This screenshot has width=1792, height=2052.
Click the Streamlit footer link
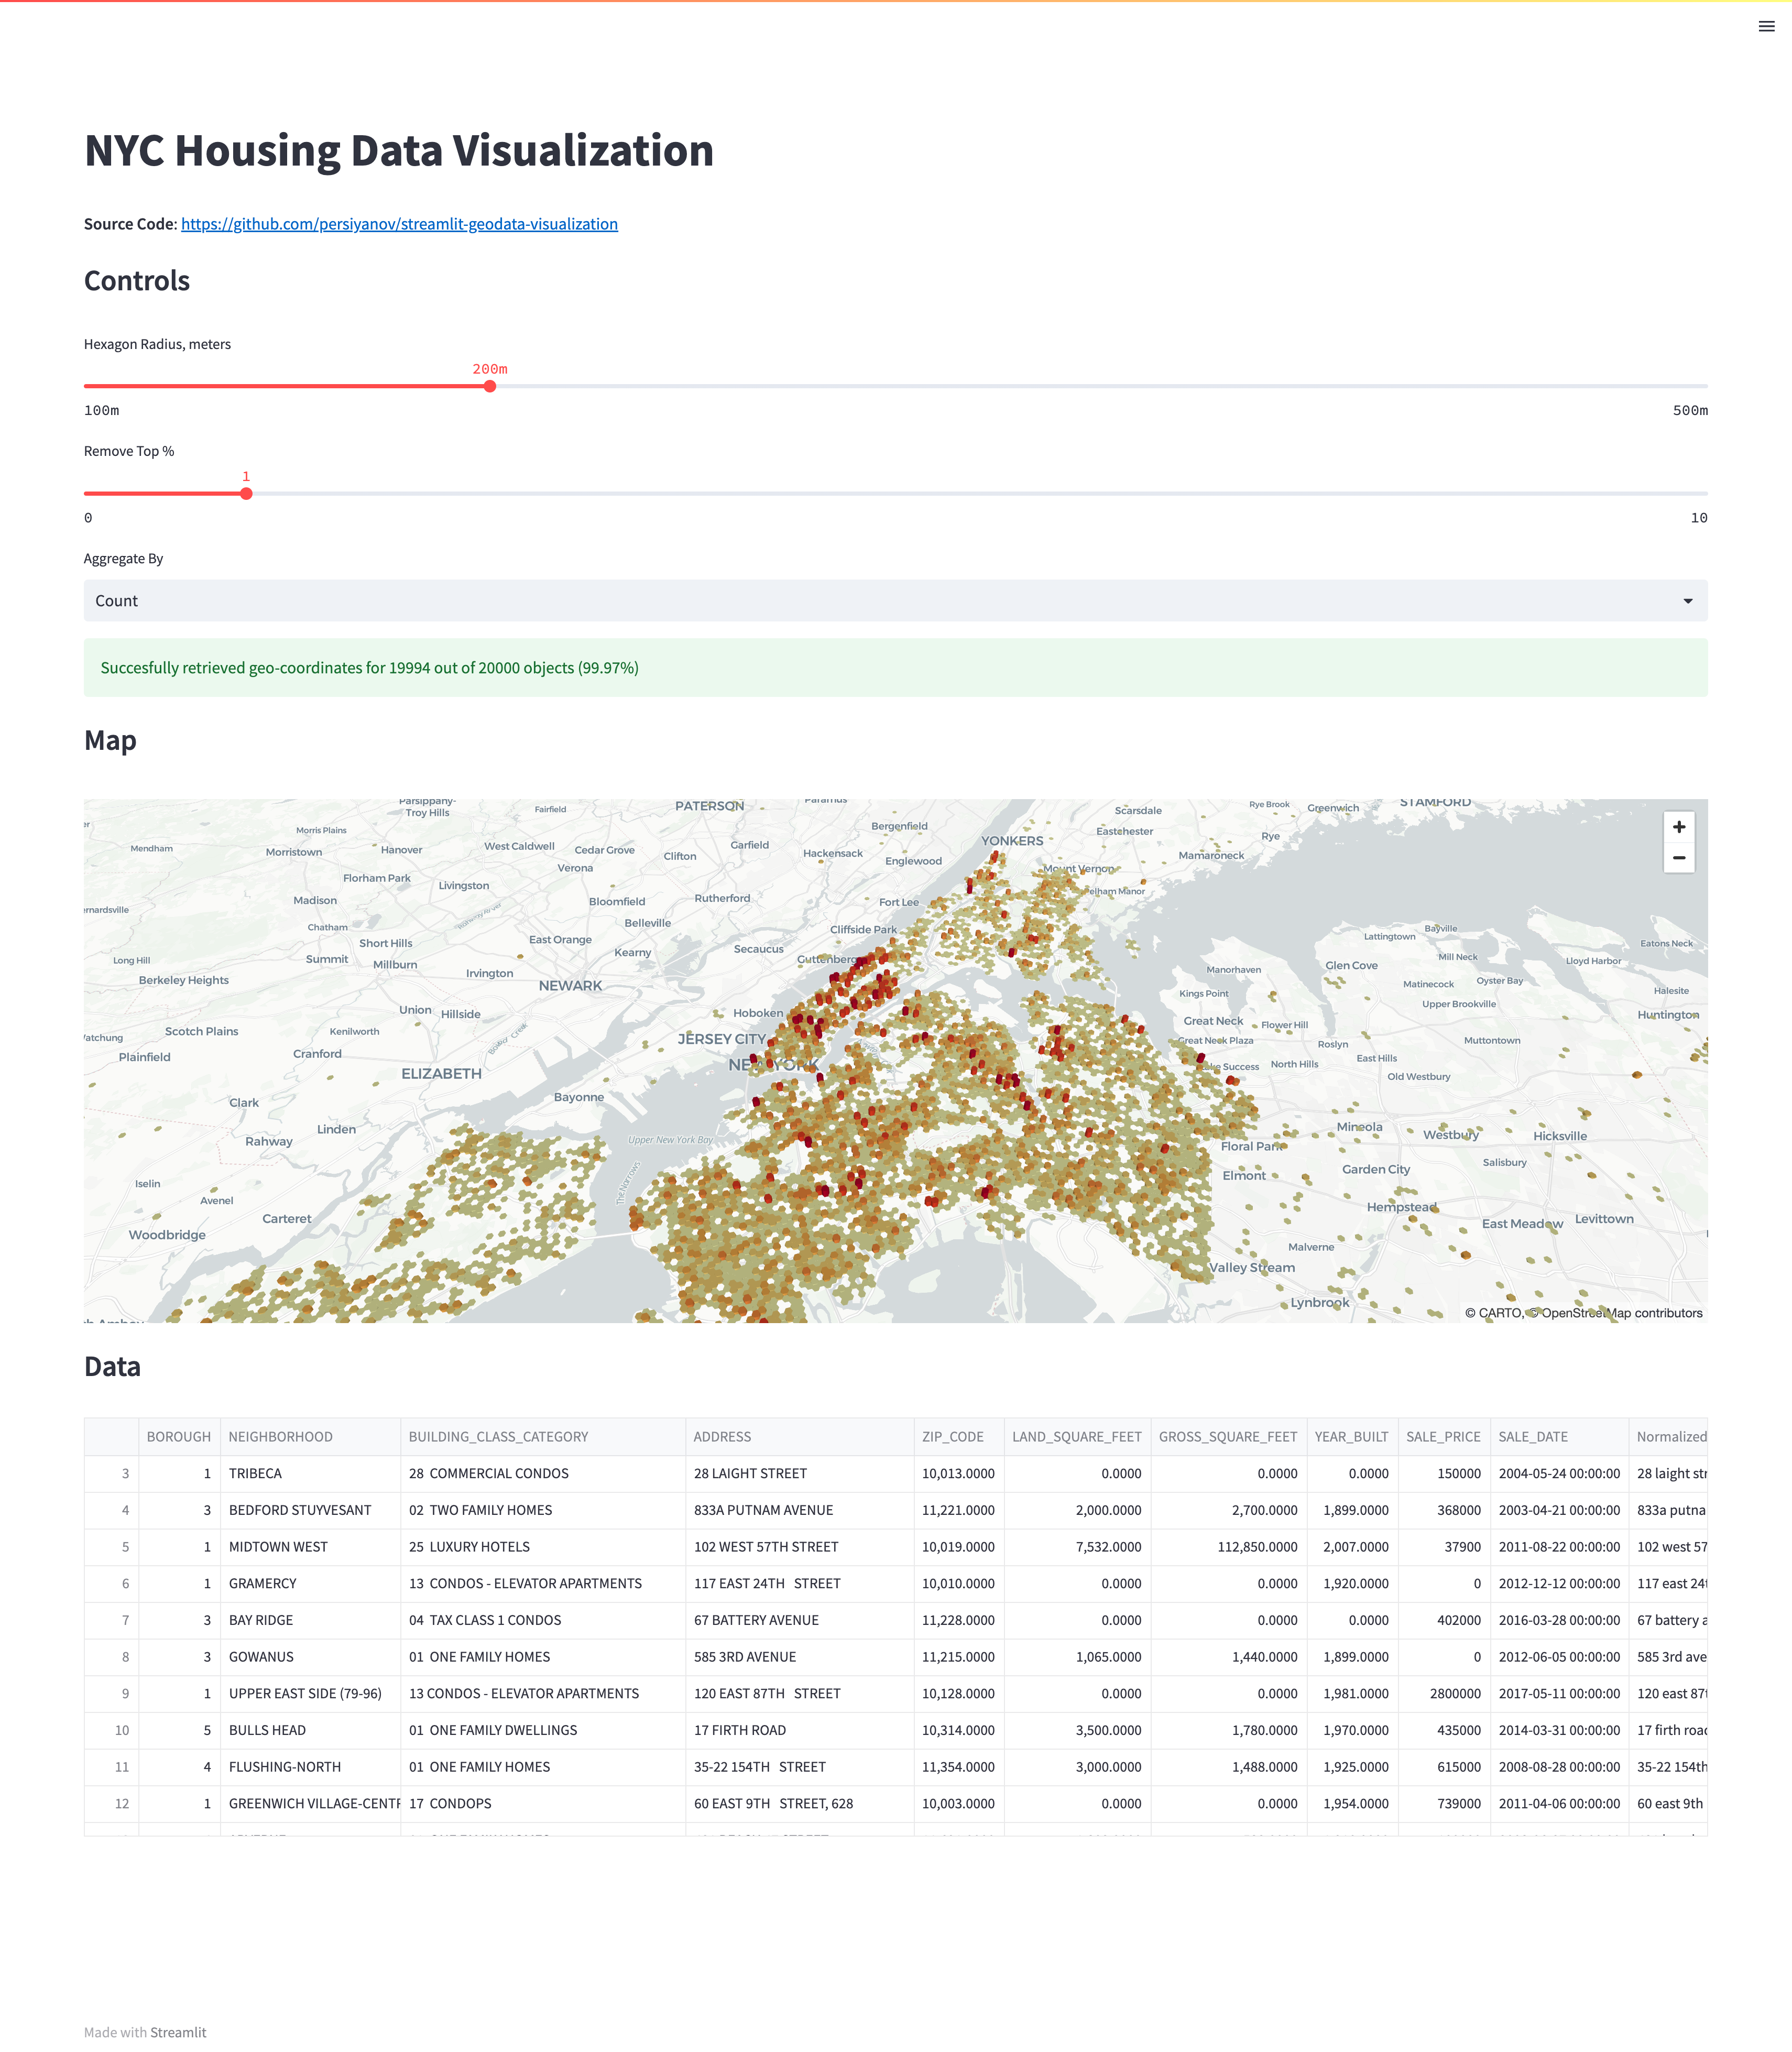[178, 2032]
